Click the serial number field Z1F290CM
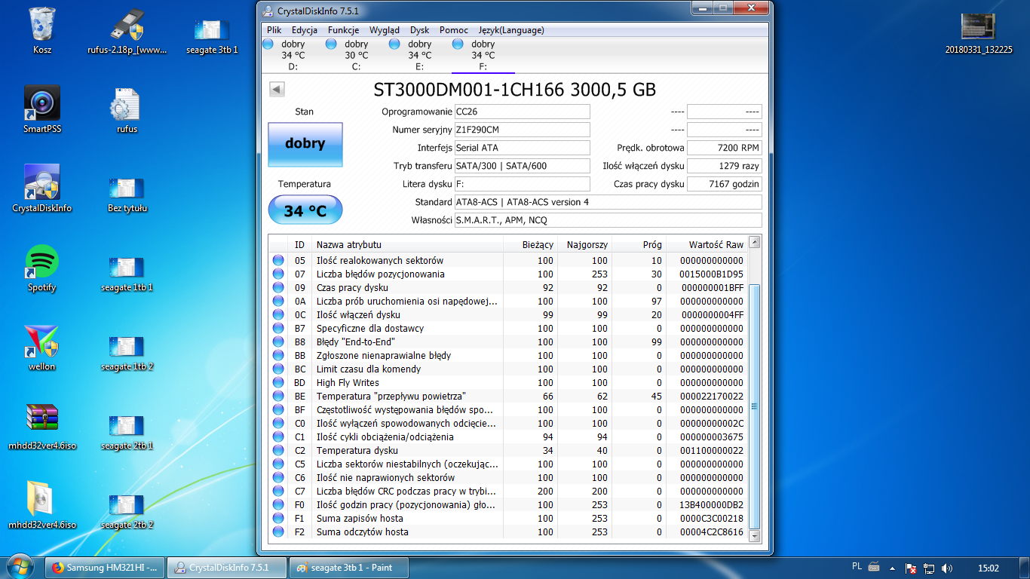Viewport: 1030px width, 579px height. [x=523, y=130]
